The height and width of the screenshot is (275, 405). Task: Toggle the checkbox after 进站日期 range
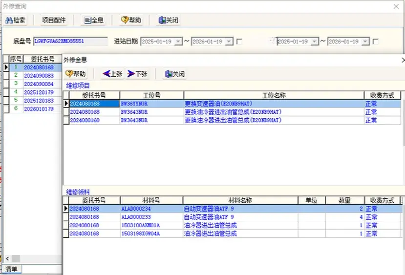[x=239, y=42]
